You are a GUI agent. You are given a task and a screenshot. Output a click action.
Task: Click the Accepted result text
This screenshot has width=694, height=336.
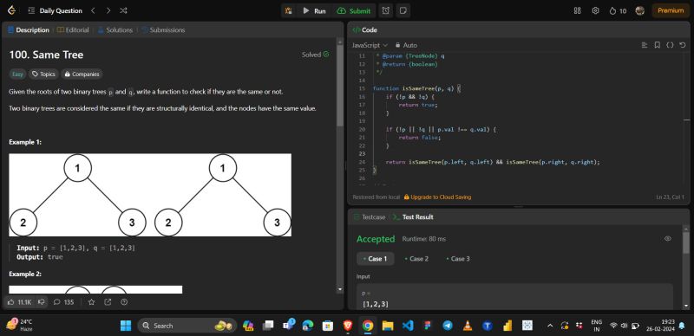[376, 239]
